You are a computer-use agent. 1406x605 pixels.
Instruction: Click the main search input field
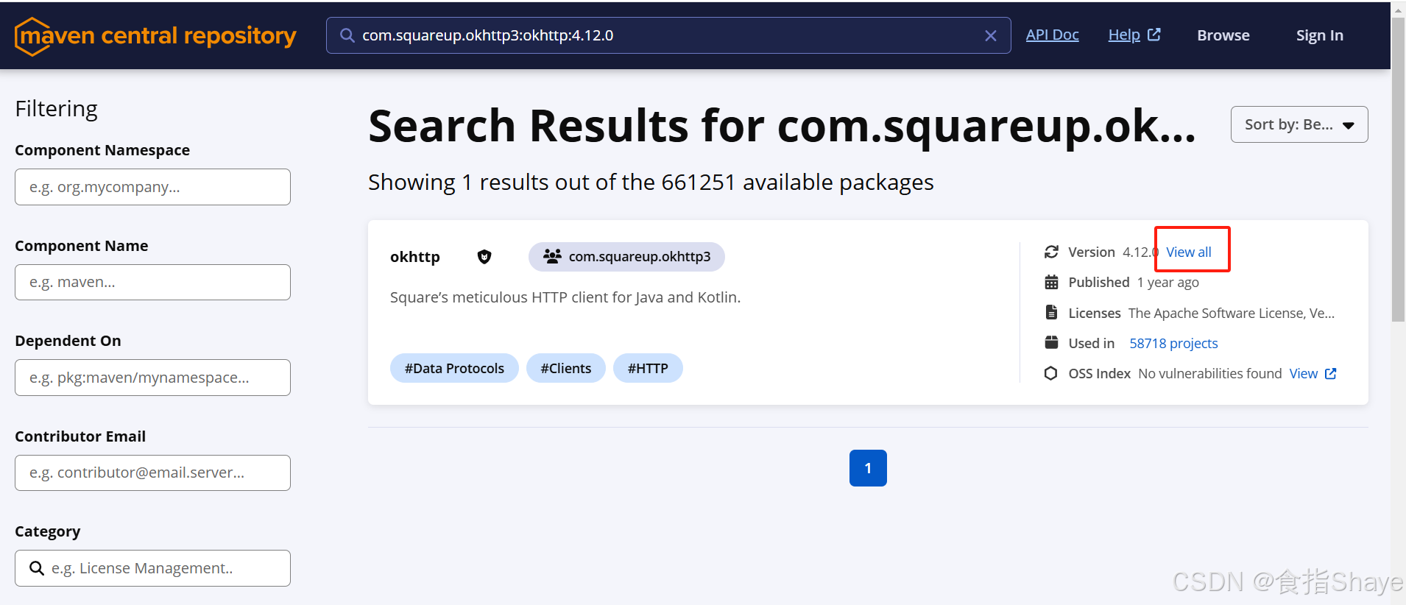pos(668,35)
